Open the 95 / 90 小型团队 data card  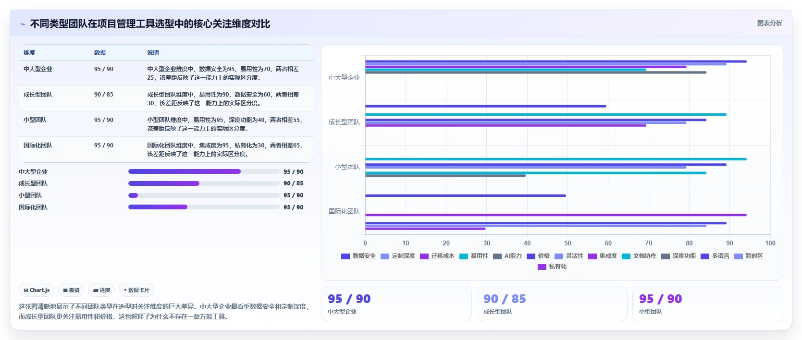708,304
